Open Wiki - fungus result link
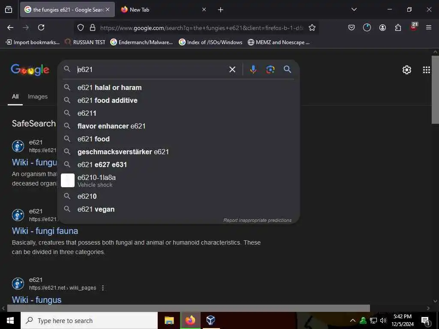 [37, 299]
